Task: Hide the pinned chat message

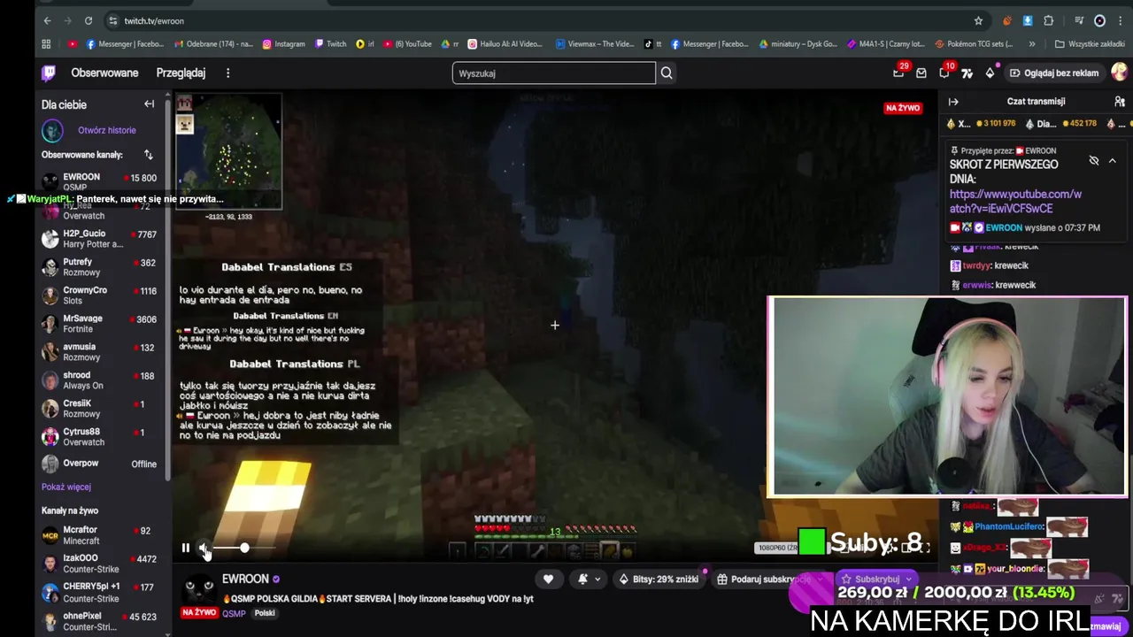Action: 1094,161
